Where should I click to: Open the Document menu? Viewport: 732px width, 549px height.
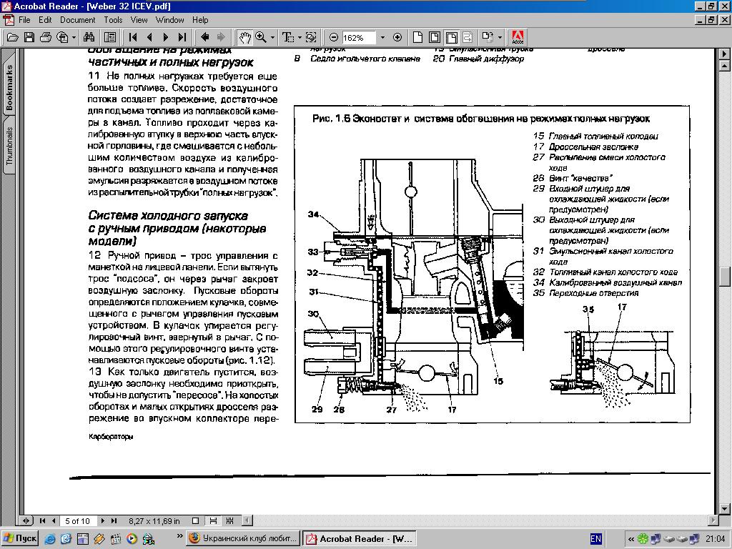coord(77,20)
